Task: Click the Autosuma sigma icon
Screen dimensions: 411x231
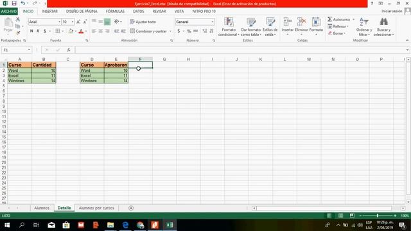Action: 329,19
